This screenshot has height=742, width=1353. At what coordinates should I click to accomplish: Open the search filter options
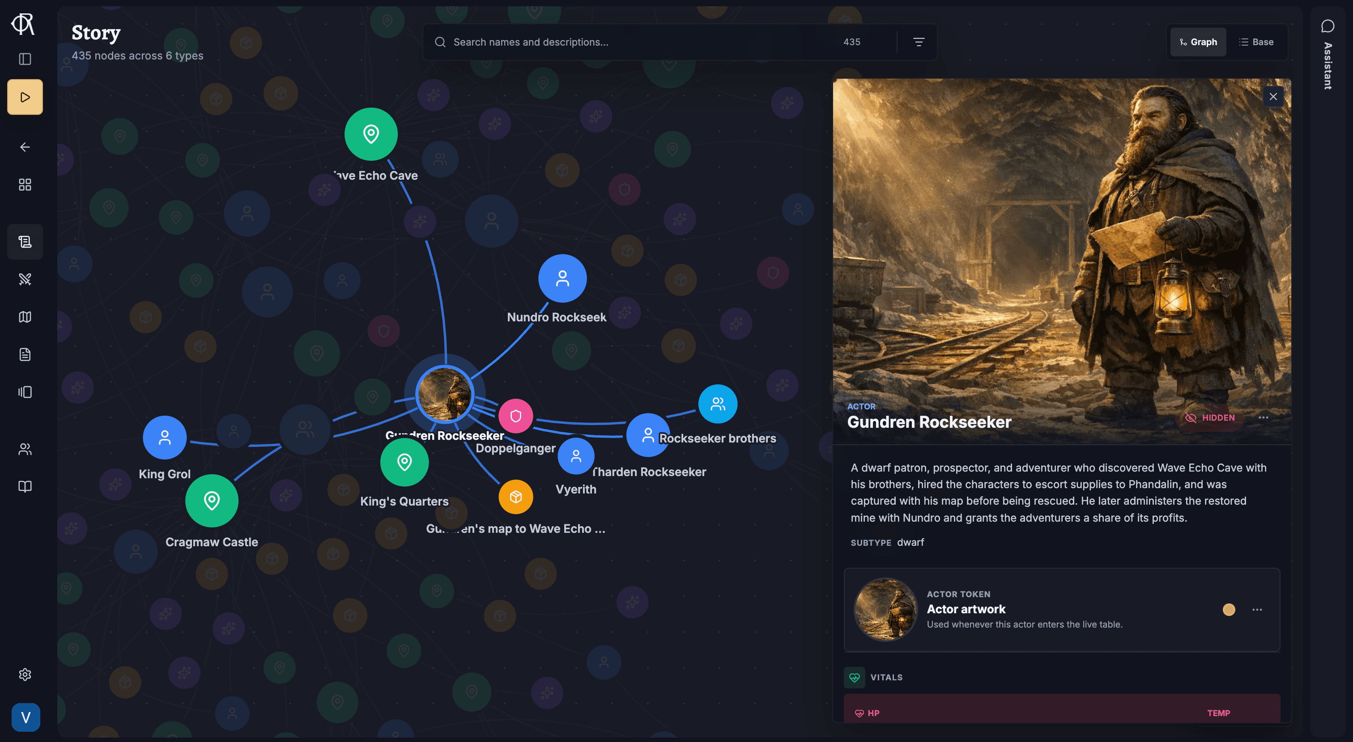pos(919,42)
